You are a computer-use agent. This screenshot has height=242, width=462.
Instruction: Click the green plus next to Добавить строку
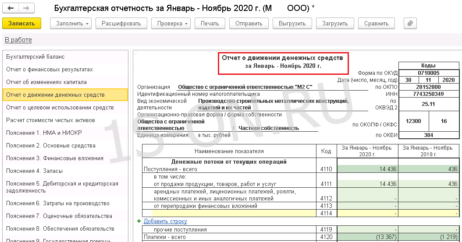pos(139,221)
